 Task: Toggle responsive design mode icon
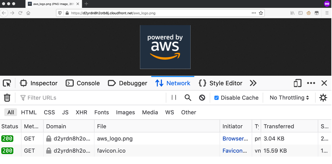point(298,83)
